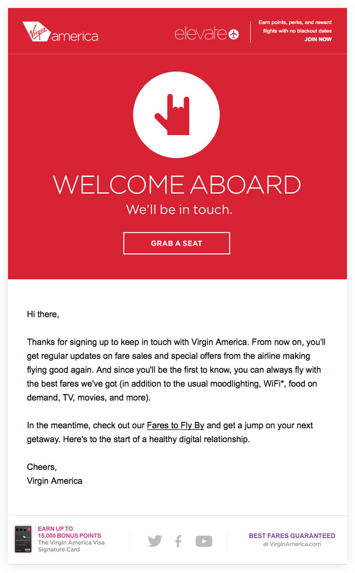Open the Facebook icon link
Viewport: 355px width, 573px height.
pos(178,541)
